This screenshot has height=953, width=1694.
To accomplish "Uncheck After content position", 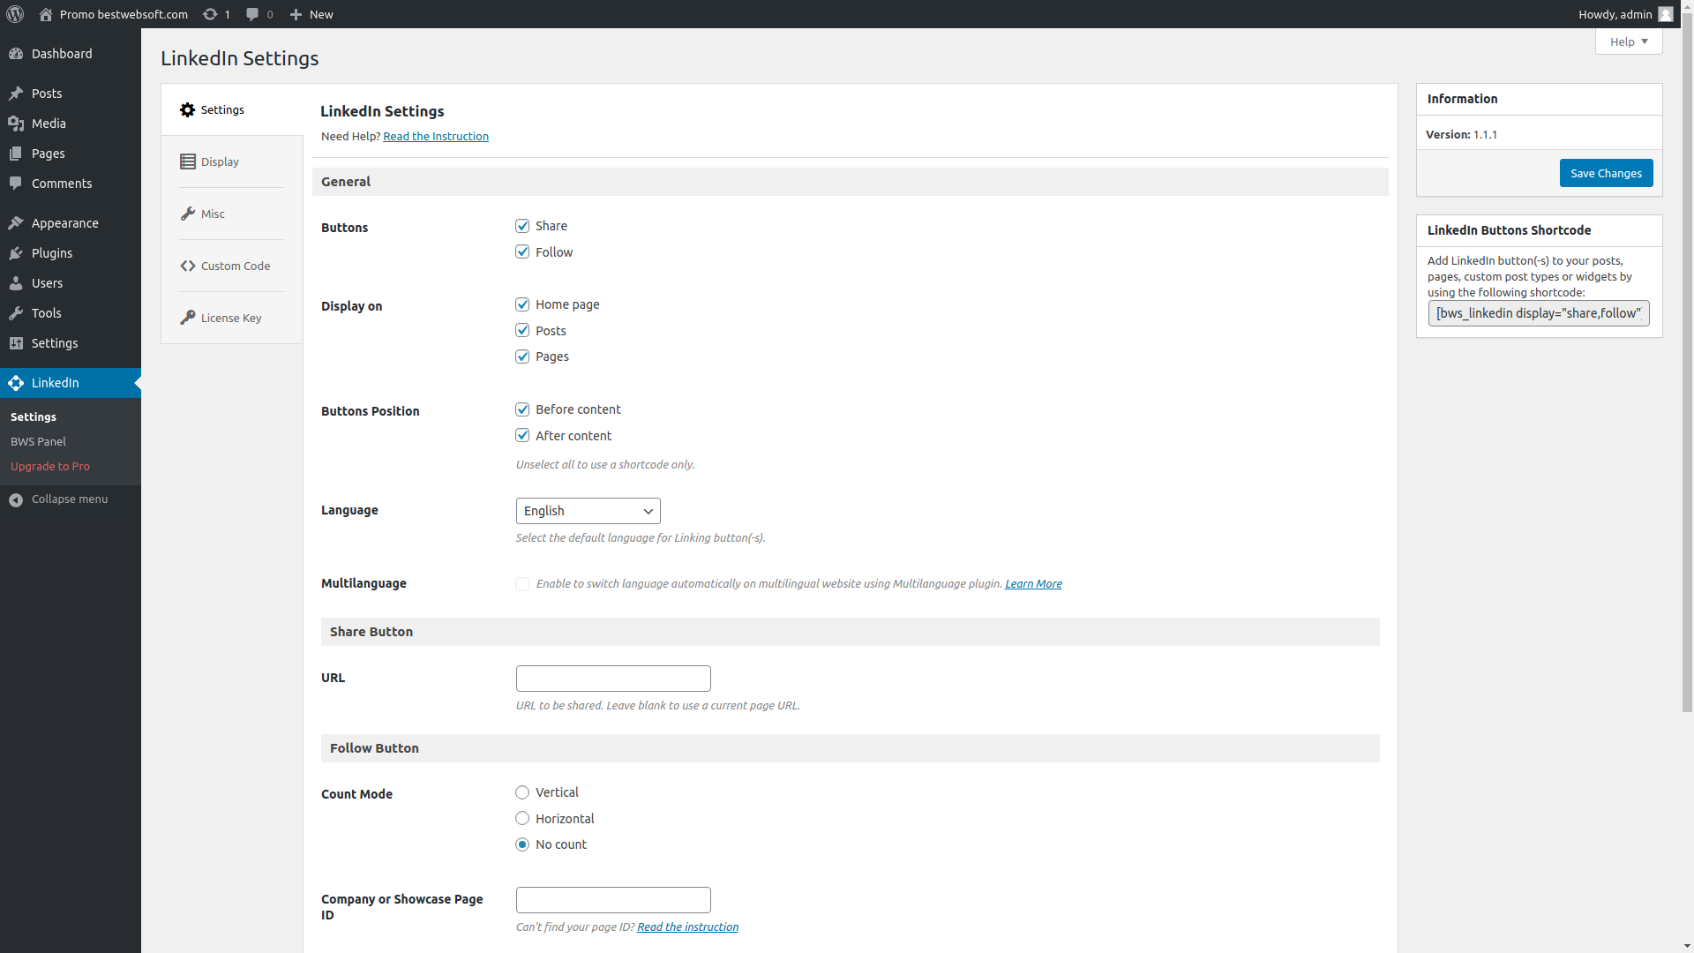I will 522,436.
